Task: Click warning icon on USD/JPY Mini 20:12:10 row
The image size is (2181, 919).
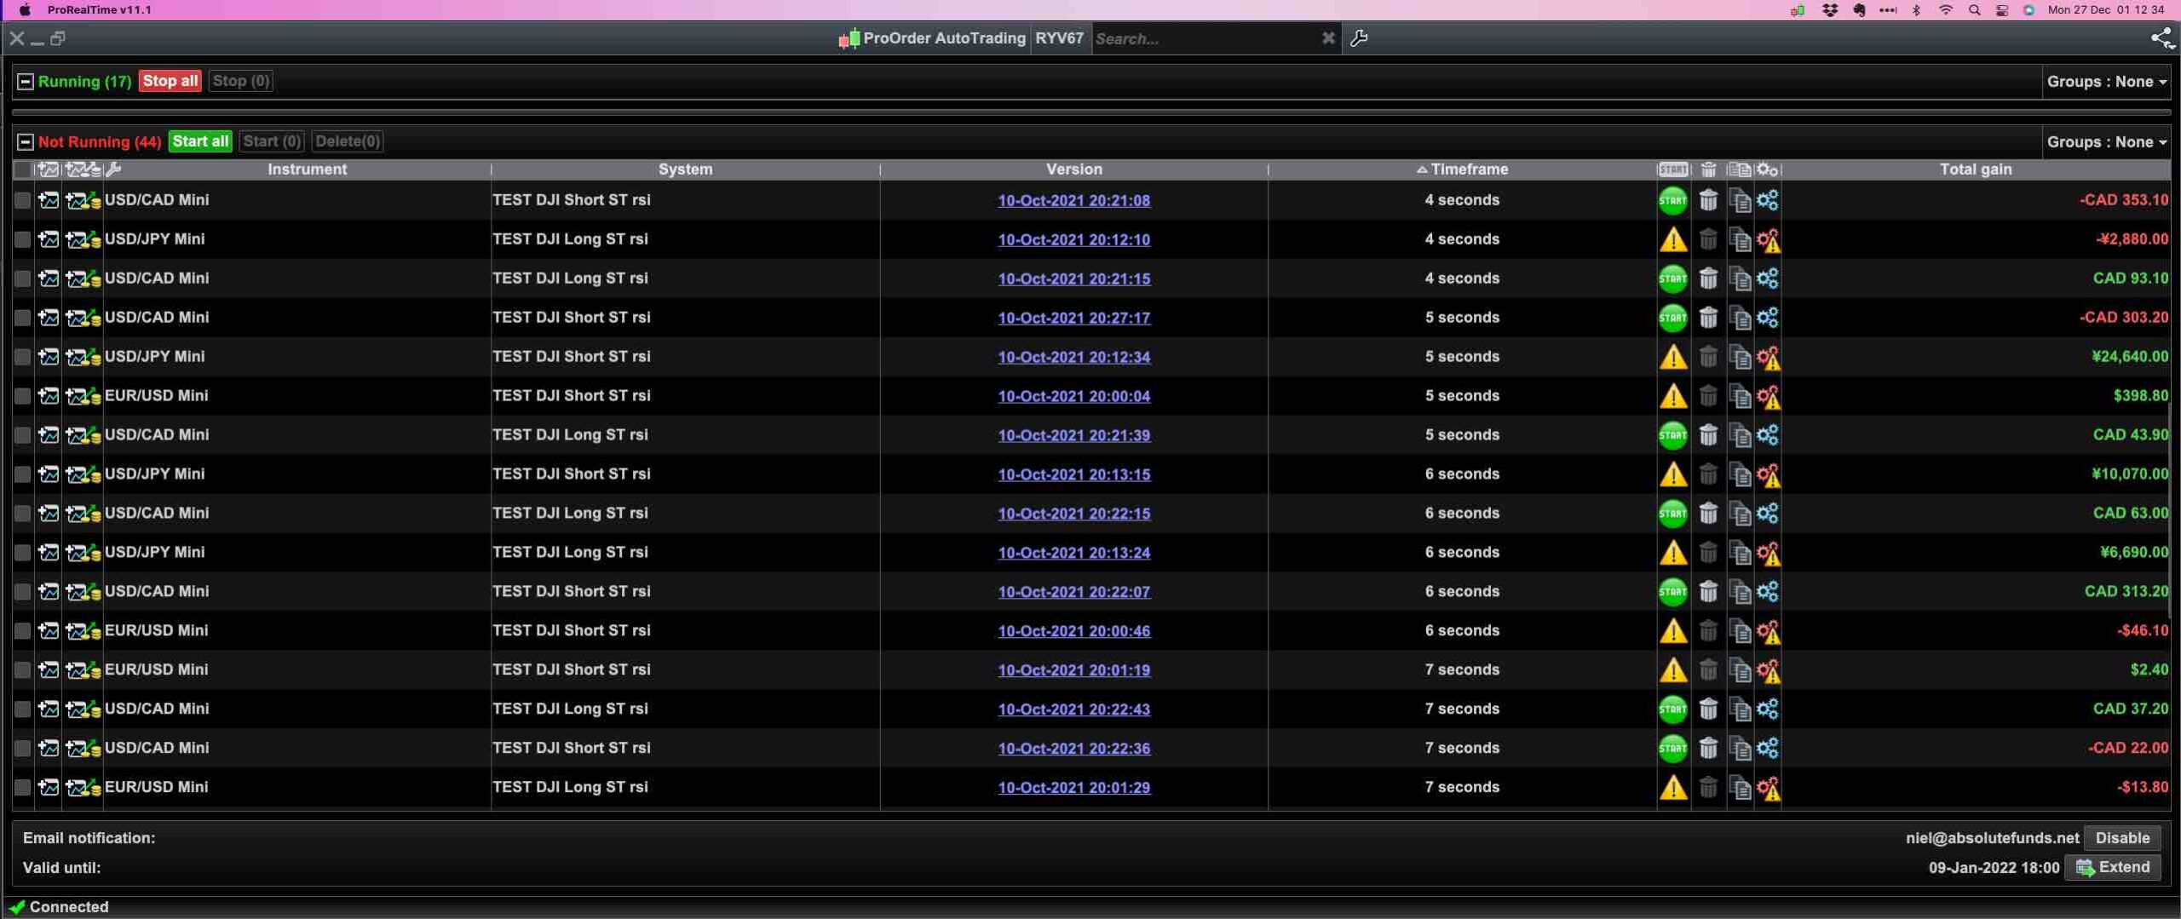Action: coord(1672,239)
